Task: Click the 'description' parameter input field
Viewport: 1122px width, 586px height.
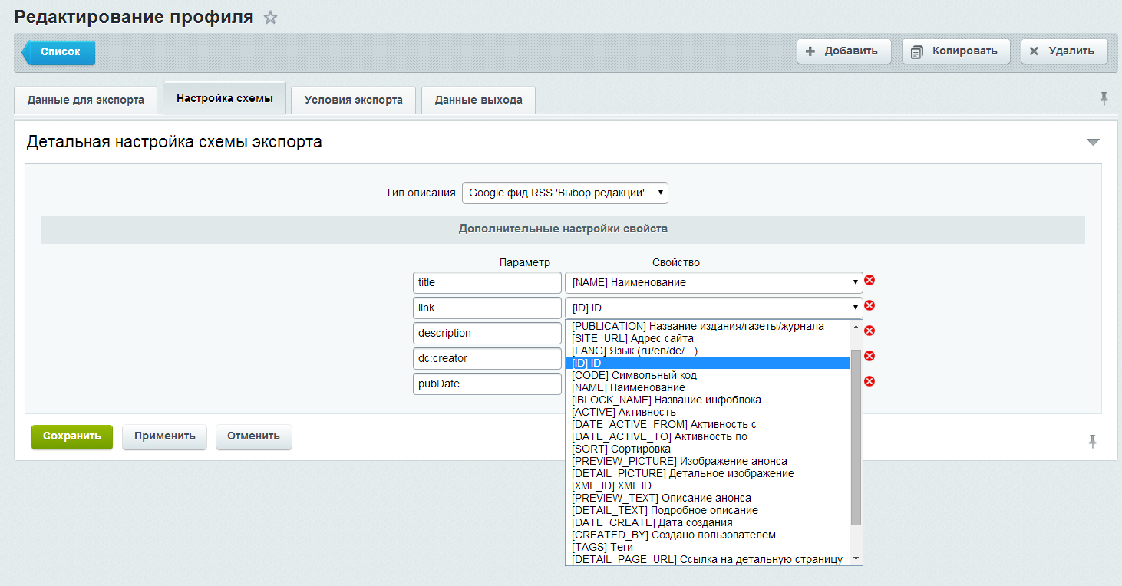Action: (x=487, y=334)
